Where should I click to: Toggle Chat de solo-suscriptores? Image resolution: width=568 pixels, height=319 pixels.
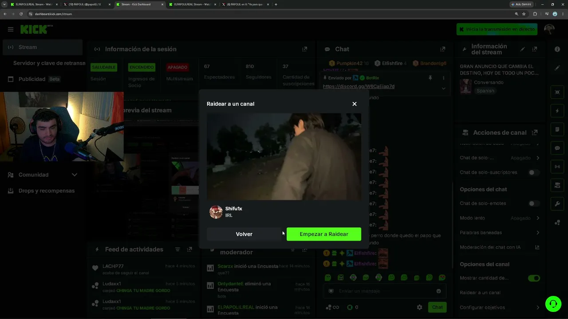click(534, 172)
